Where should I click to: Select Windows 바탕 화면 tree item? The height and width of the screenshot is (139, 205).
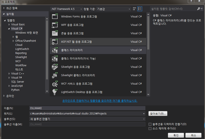pos(26,33)
